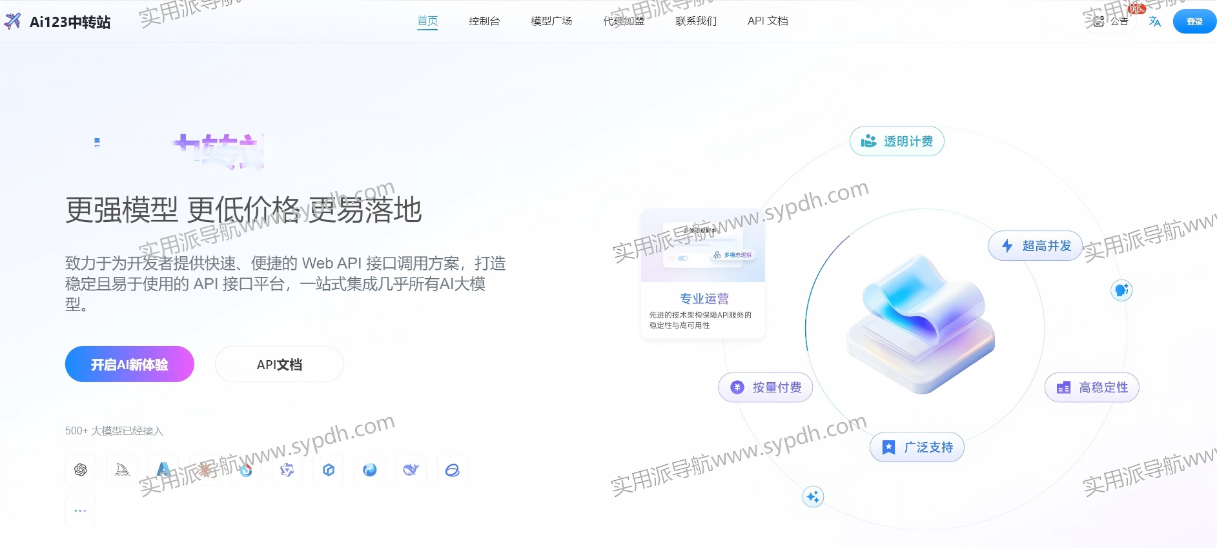
Task: Click the 按量付费 feature pill
Action: tap(766, 387)
